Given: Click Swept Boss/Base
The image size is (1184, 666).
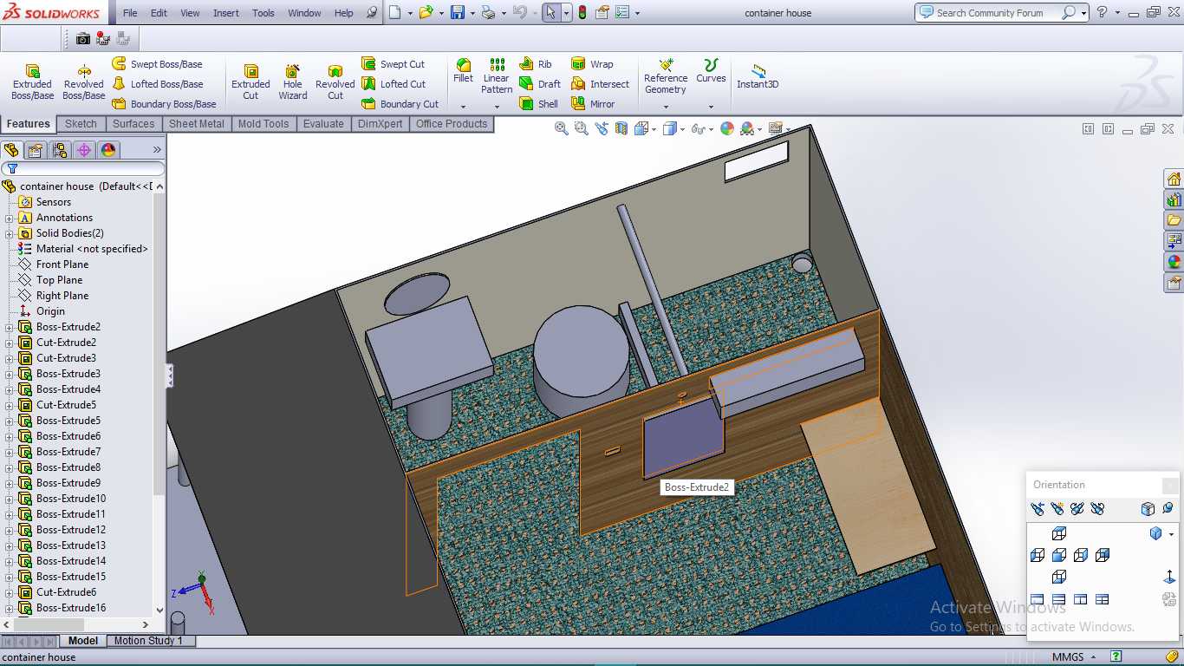Looking at the screenshot, I should click(158, 64).
